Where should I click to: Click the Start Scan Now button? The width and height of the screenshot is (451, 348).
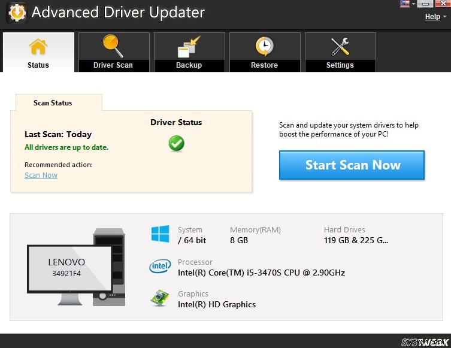click(352, 165)
